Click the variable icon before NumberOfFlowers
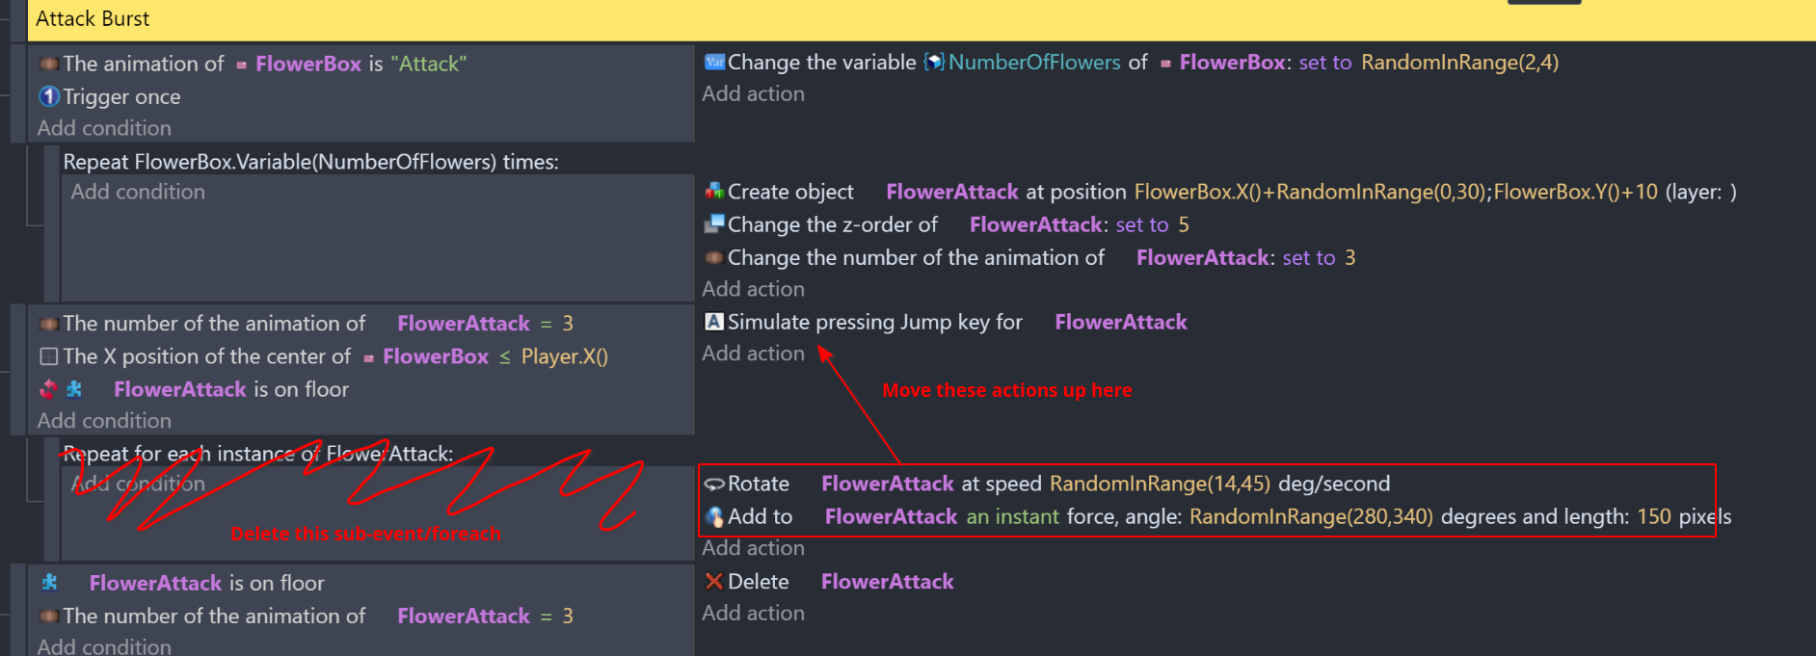Screen dimensions: 1816x656 tap(933, 63)
